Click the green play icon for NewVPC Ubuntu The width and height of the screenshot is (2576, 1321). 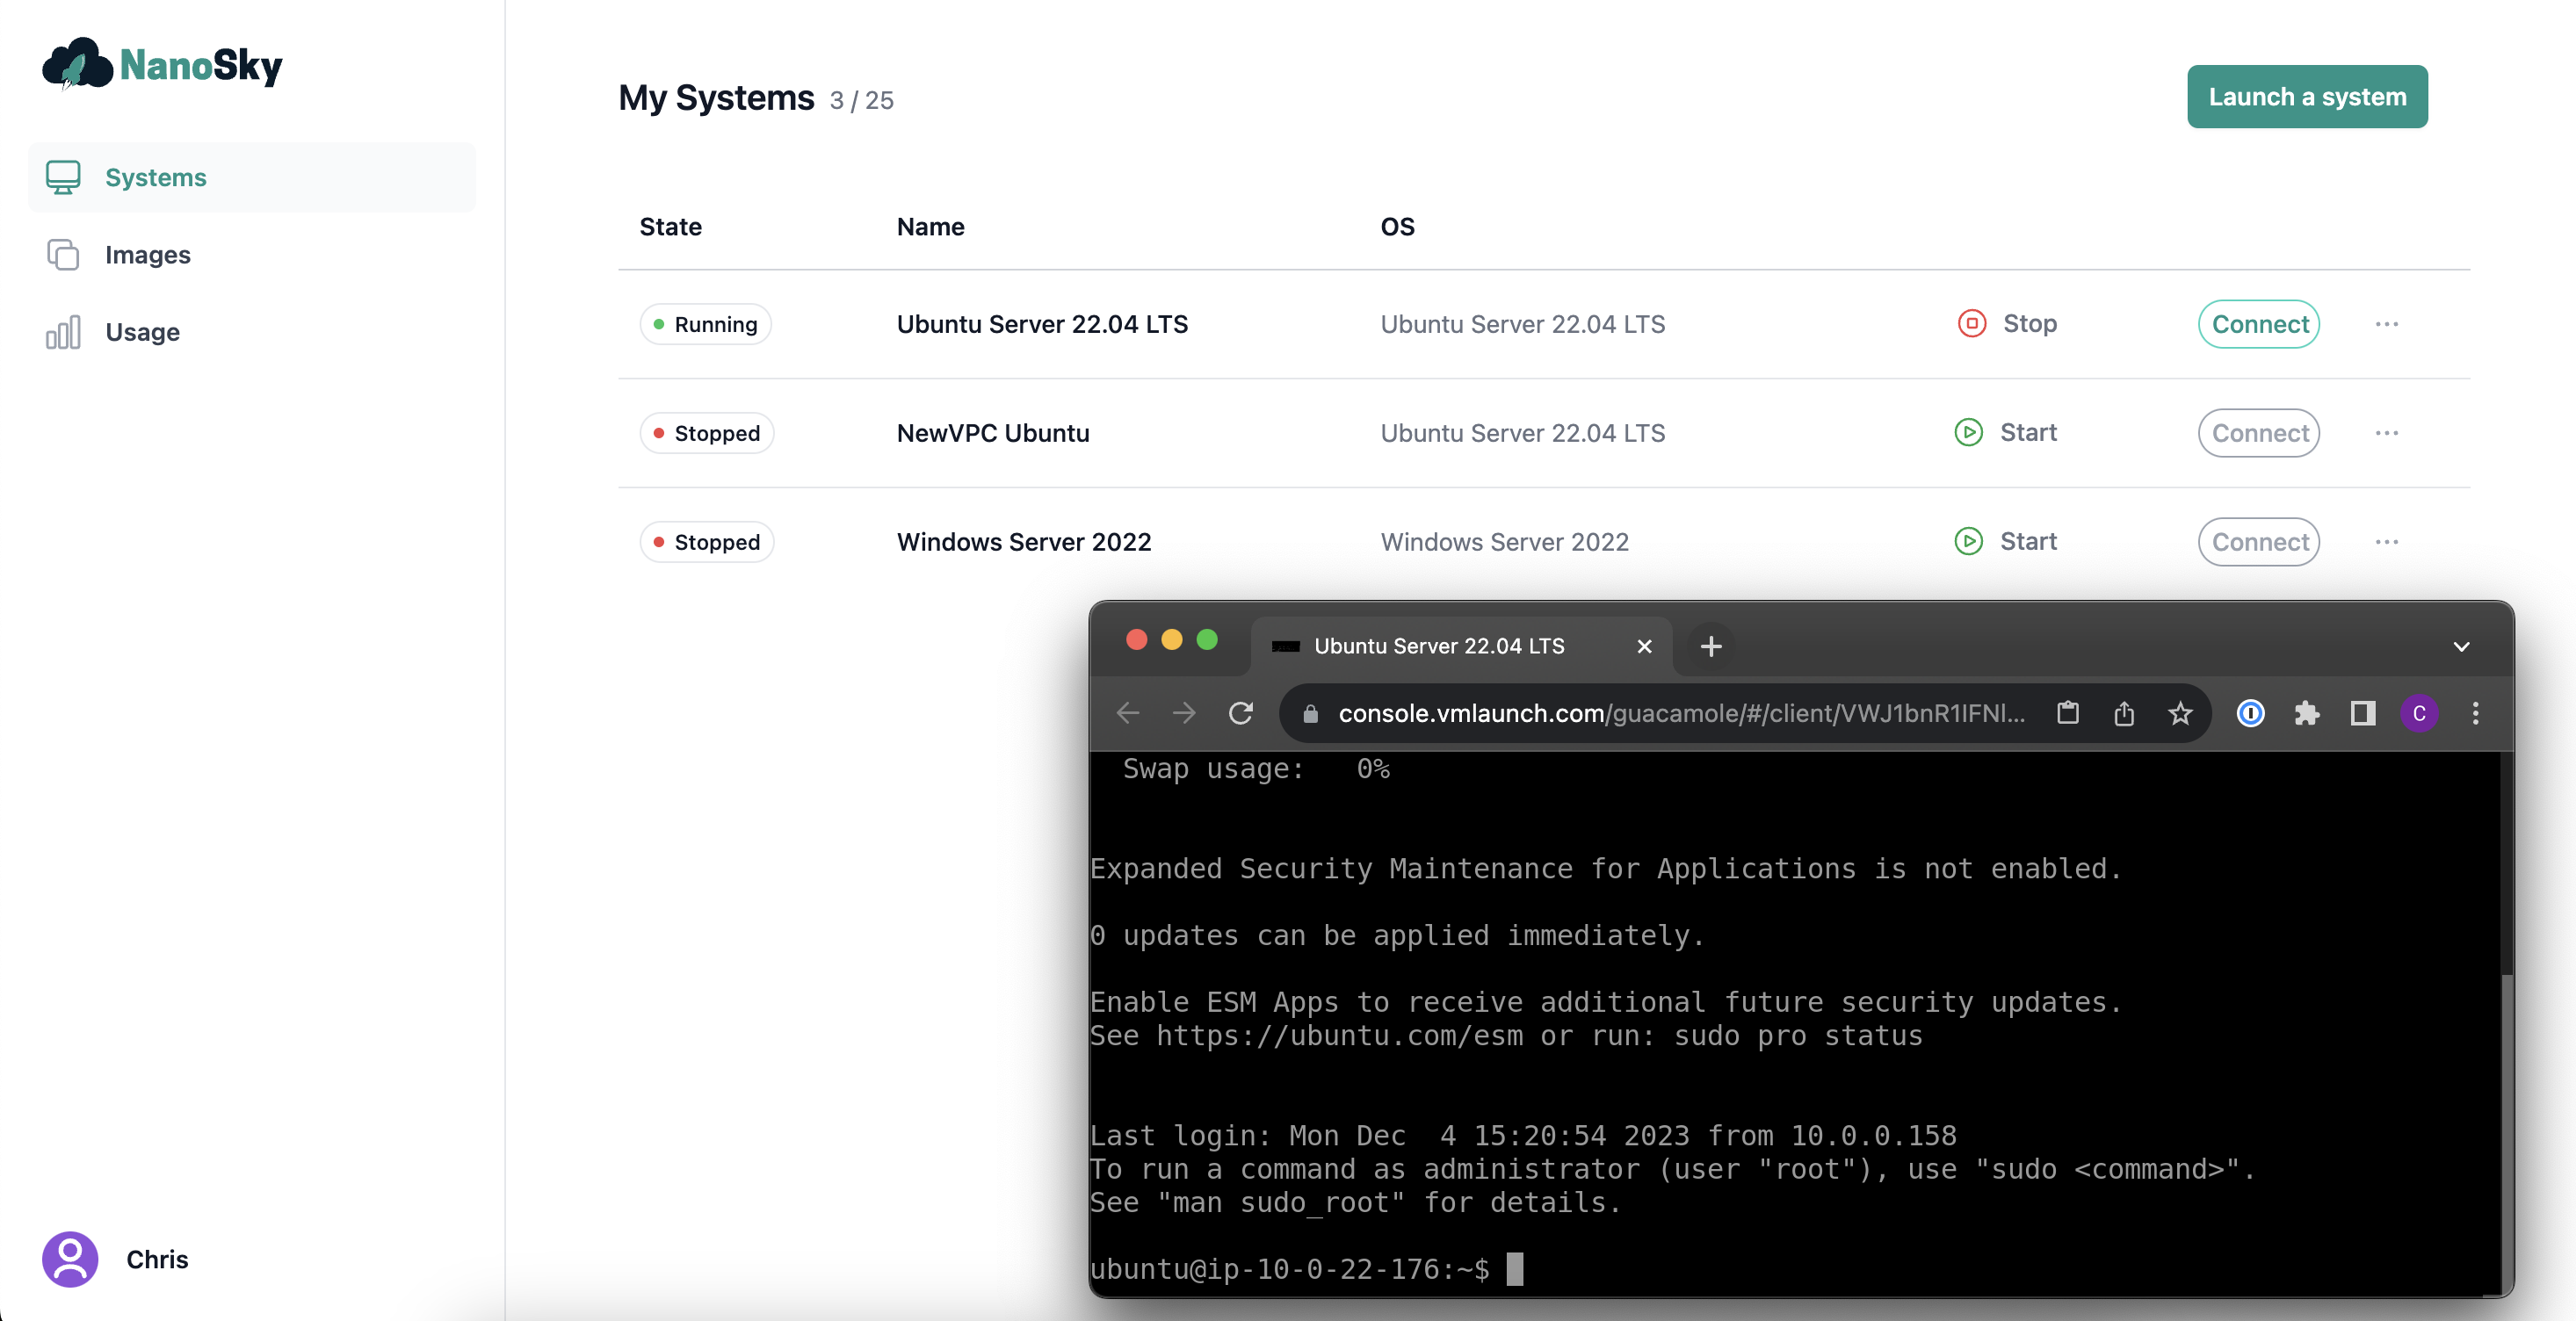pos(1968,432)
